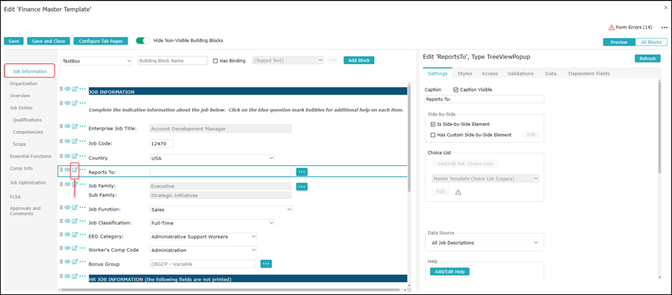Screen dimensions: 672x295
Task: Click the edit icon in the Job Code row
Action: pyautogui.click(x=75, y=141)
